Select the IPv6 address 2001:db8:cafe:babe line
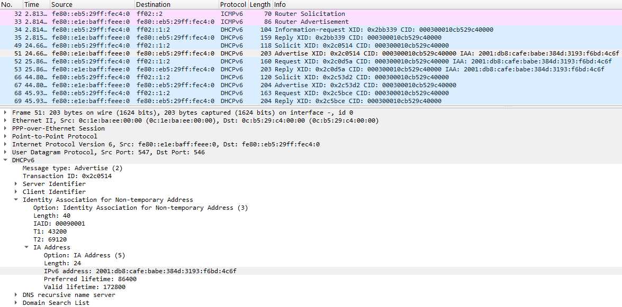 [140, 271]
